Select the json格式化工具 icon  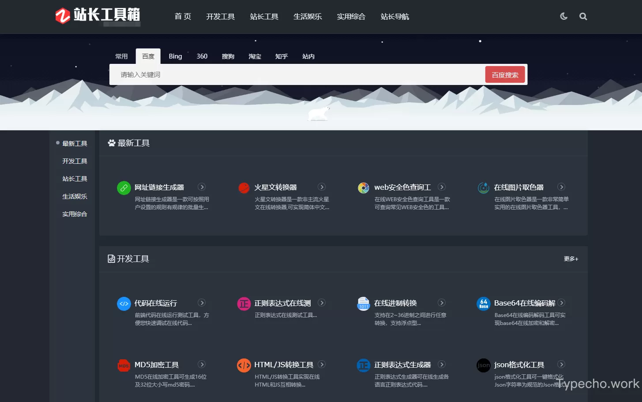click(x=483, y=365)
